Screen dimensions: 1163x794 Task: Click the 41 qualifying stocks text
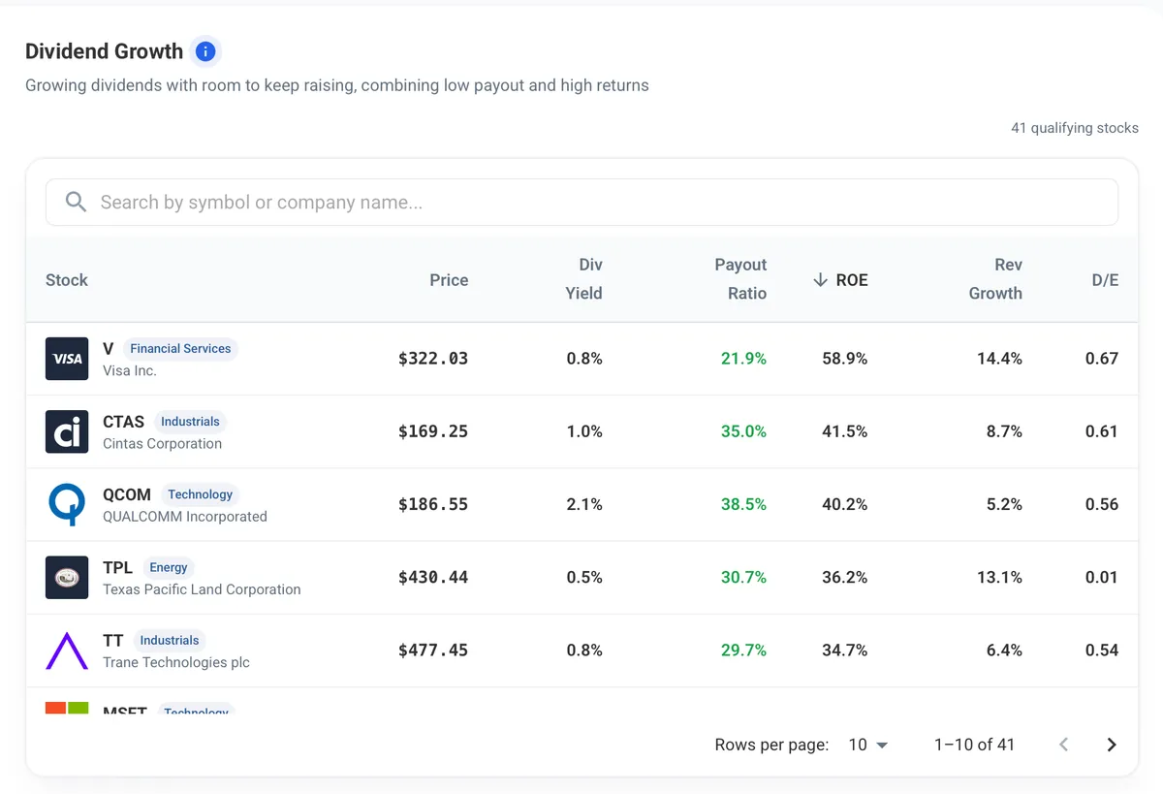(x=1075, y=128)
